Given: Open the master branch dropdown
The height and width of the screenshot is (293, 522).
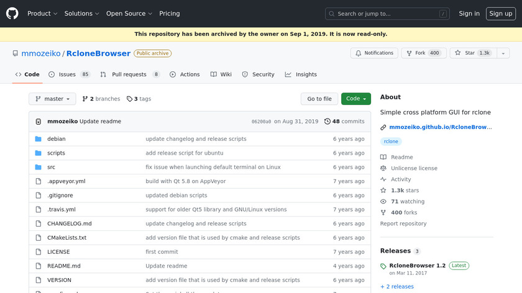Looking at the screenshot, I should 52,99.
